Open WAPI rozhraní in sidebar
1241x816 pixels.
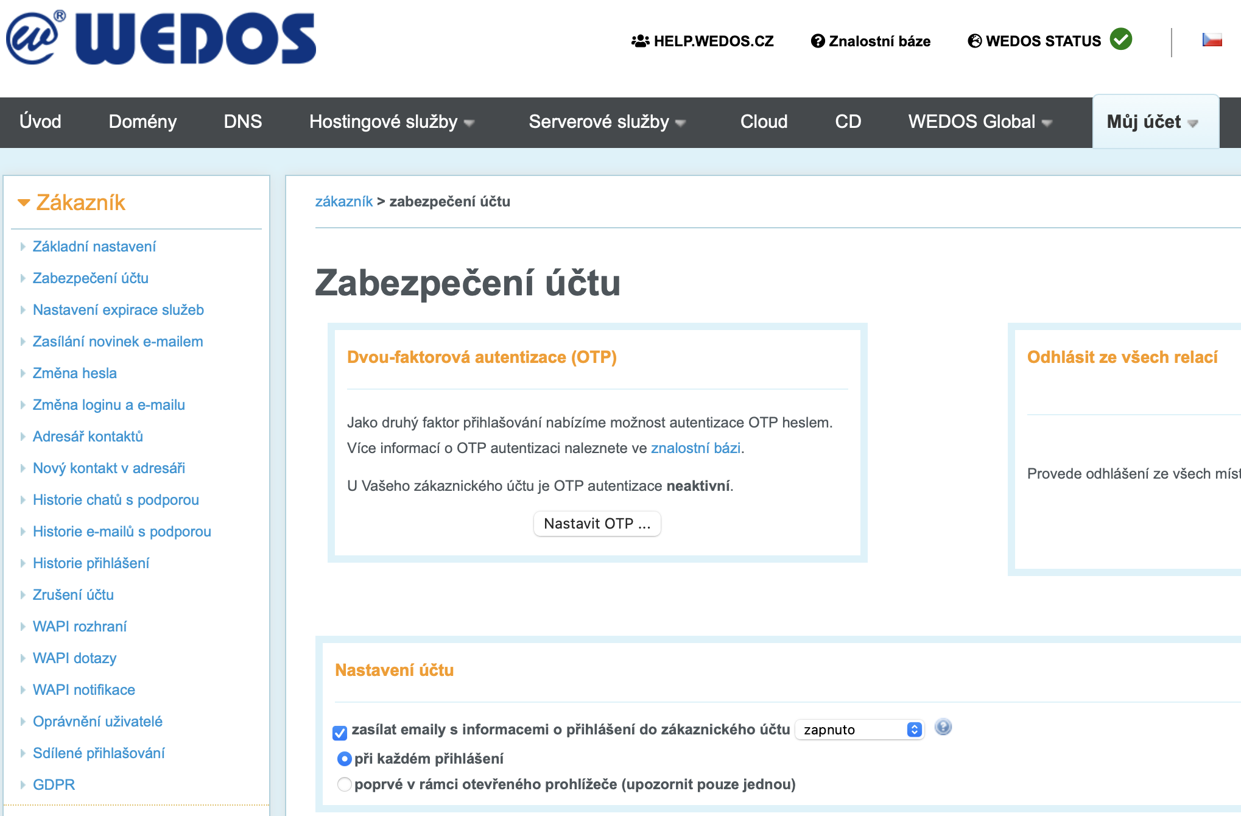(x=80, y=627)
